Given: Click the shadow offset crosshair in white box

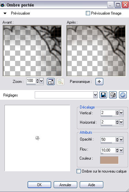Looking at the screenshot, I should click(38, 138).
